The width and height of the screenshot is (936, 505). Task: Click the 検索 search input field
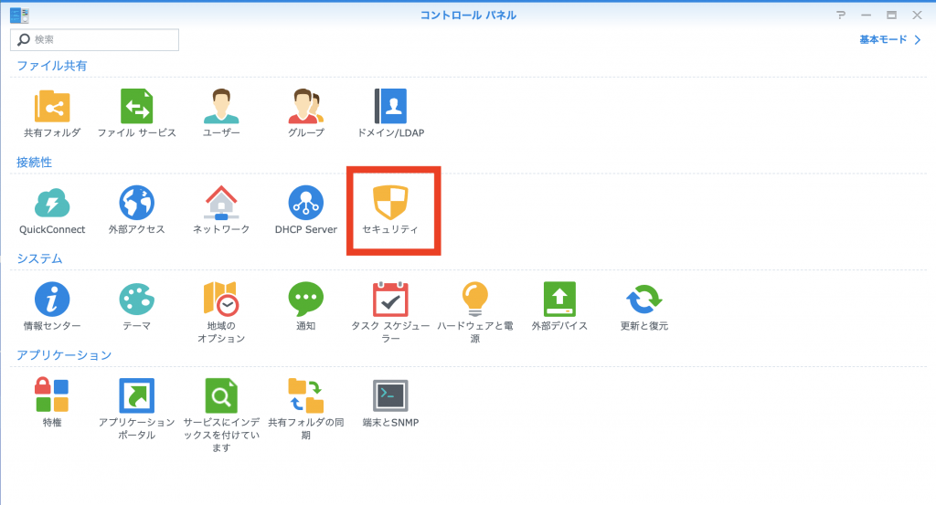click(102, 40)
